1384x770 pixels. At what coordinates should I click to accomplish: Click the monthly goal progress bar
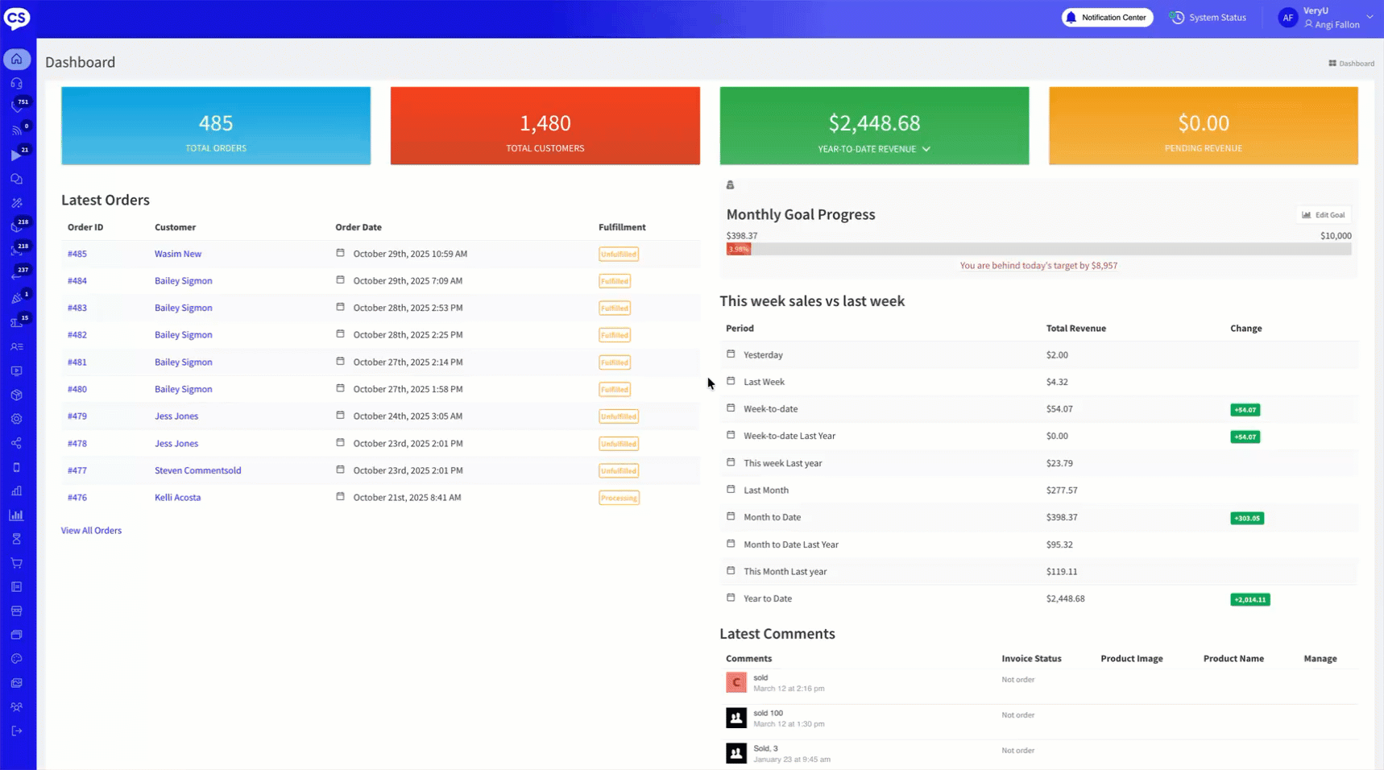coord(1038,250)
